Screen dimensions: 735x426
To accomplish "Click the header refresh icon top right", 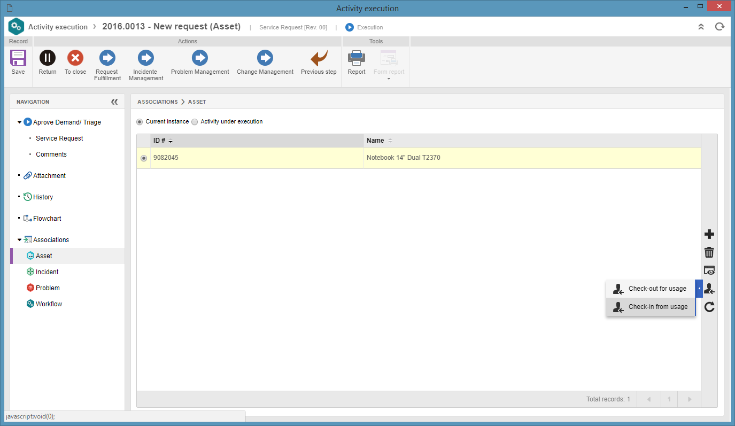I will (719, 27).
